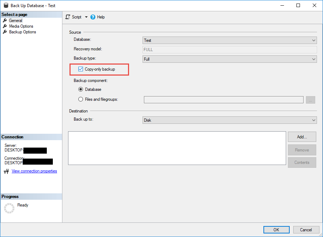Open View connection properties link
Viewport: 323px width, 237px height.
(x=34, y=171)
